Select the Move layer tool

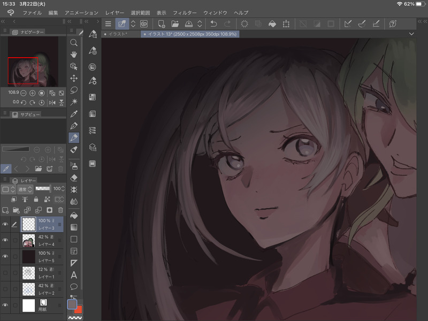pos(74,78)
